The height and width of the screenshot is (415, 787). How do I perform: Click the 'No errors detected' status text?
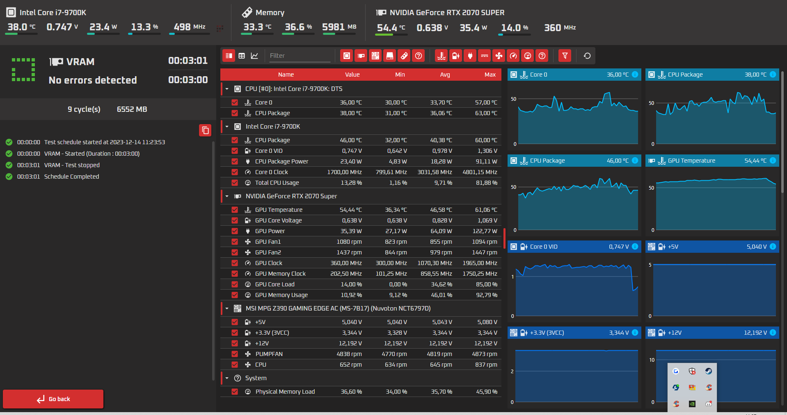93,80
